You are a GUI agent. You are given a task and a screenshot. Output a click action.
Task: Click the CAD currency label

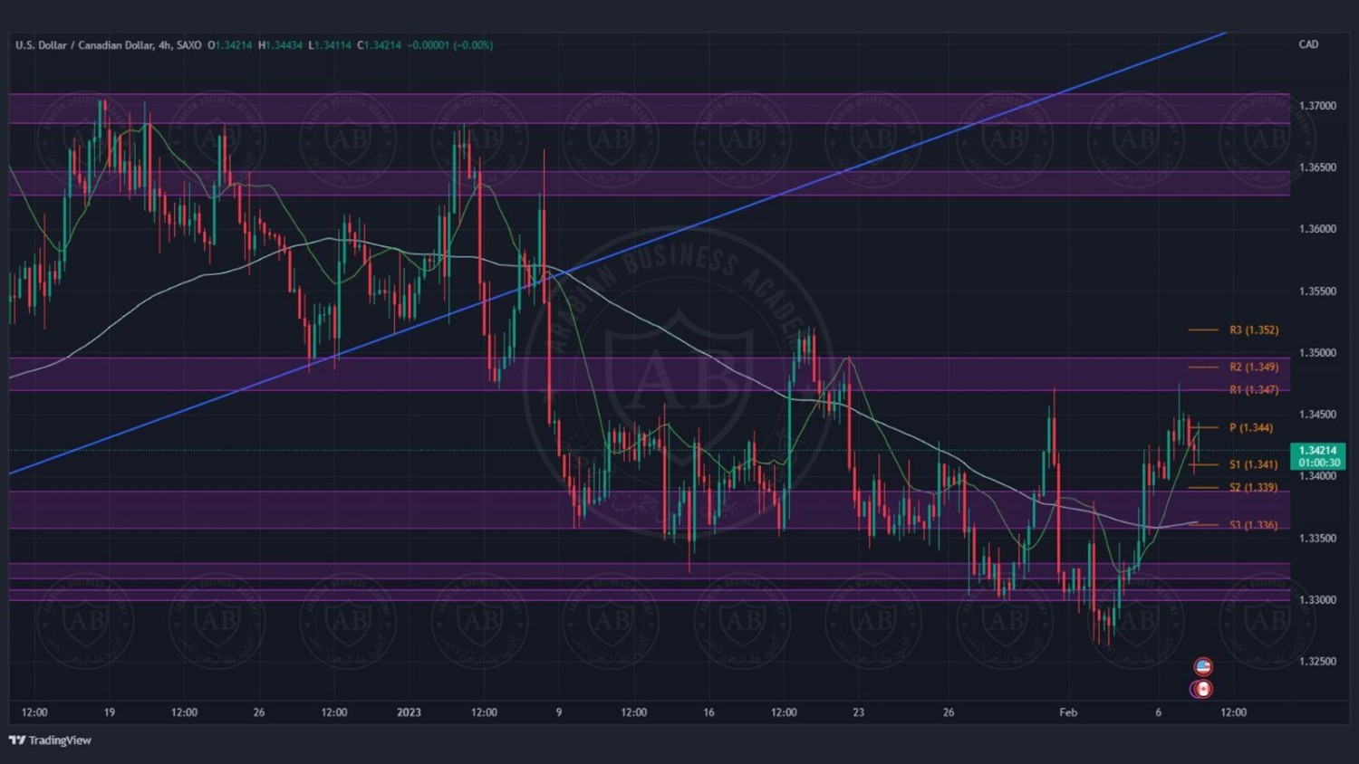[x=1308, y=44]
